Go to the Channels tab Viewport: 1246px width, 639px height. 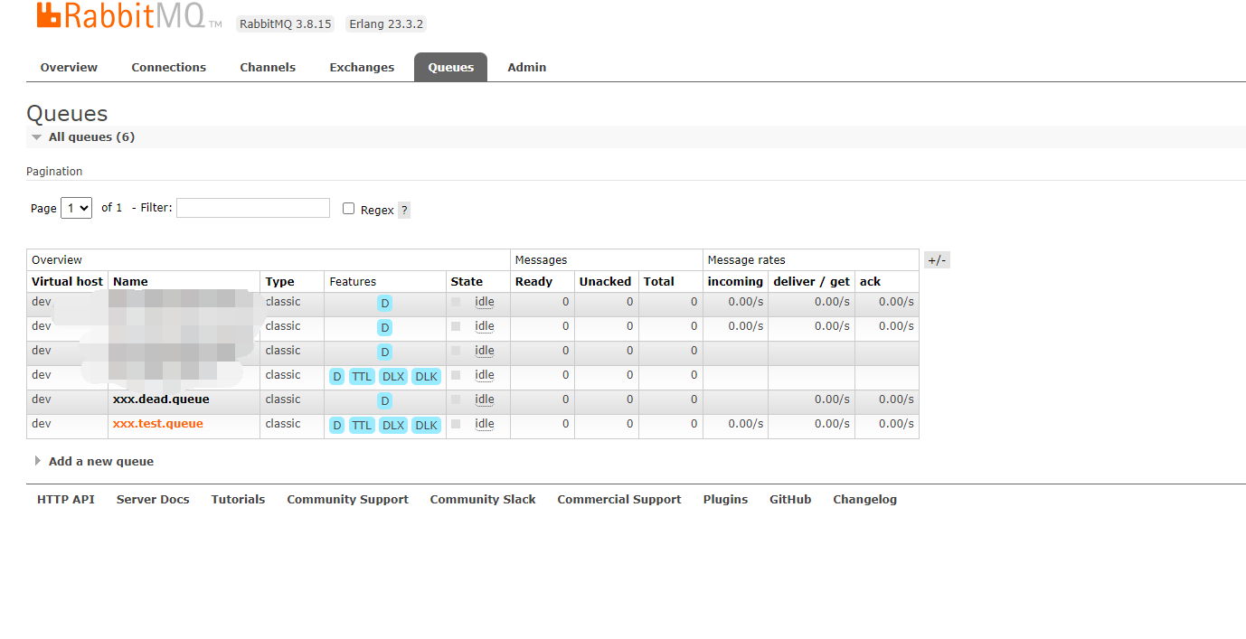[268, 67]
